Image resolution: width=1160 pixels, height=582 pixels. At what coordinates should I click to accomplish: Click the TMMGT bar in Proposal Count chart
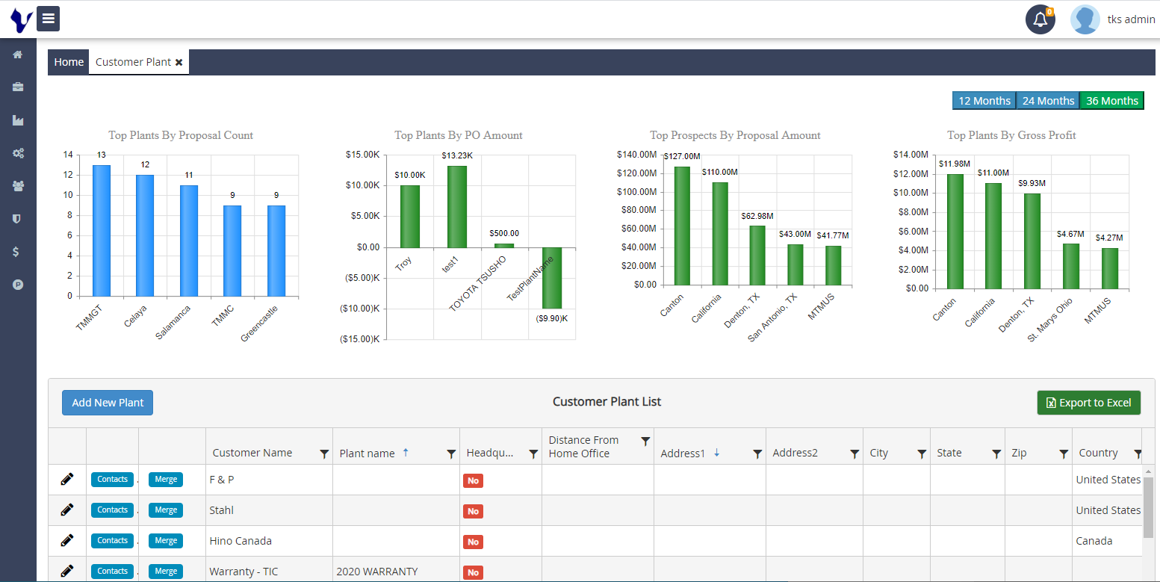[x=102, y=230]
